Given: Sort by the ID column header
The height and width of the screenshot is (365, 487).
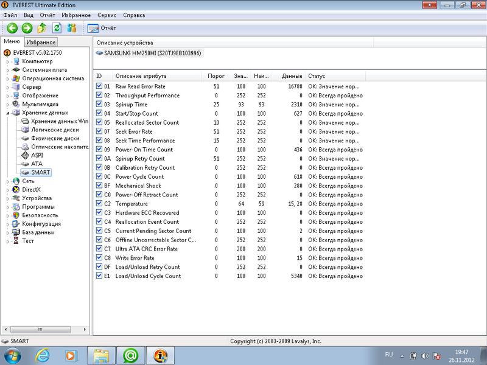Looking at the screenshot, I should [103, 76].
